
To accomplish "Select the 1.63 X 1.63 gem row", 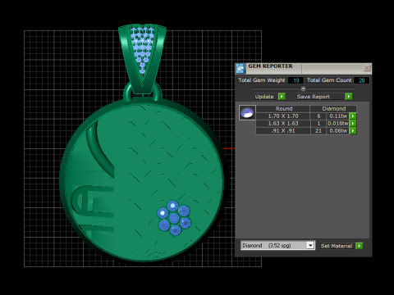I will [306, 124].
